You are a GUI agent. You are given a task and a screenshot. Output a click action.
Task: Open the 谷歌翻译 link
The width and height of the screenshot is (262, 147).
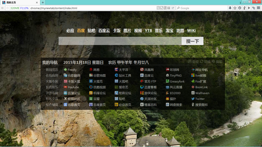pos(72,75)
